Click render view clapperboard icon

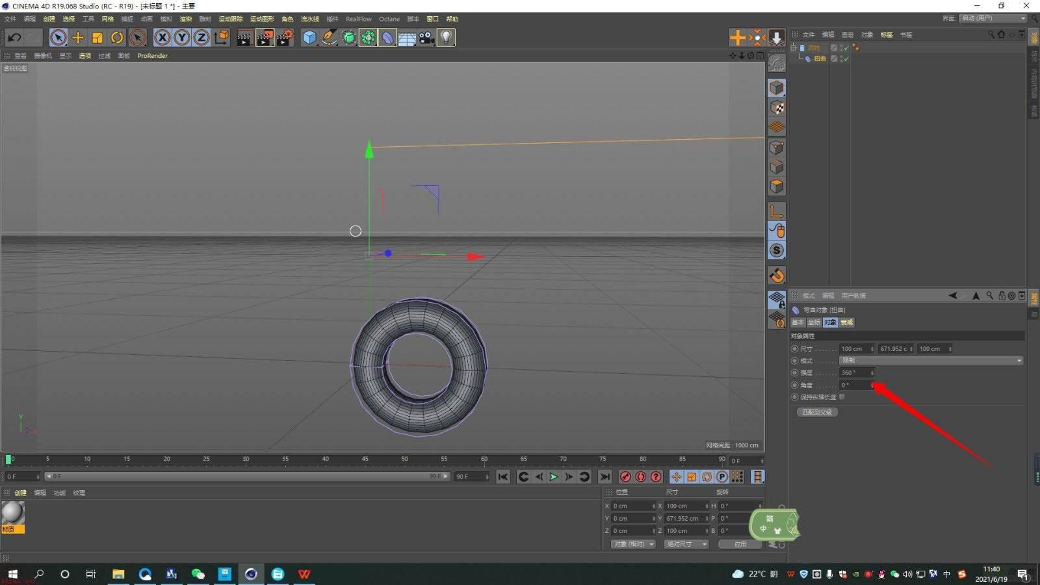click(244, 38)
